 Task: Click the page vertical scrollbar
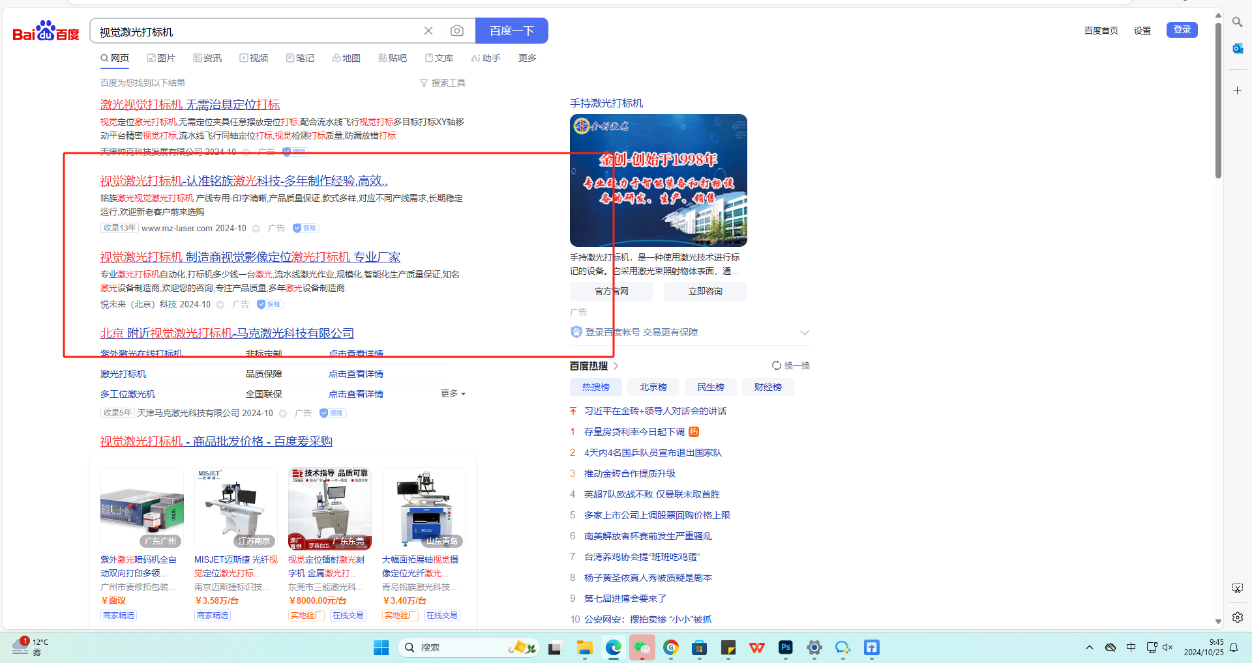tap(1218, 98)
